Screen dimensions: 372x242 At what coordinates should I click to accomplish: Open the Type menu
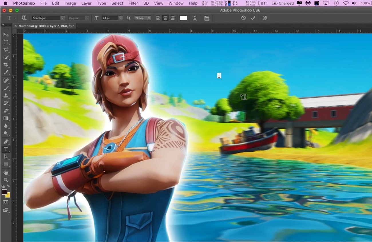point(102,3)
